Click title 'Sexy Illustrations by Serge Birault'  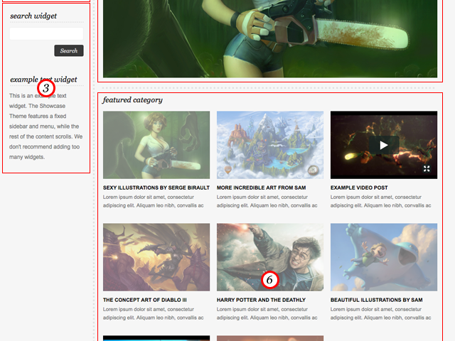coord(156,188)
